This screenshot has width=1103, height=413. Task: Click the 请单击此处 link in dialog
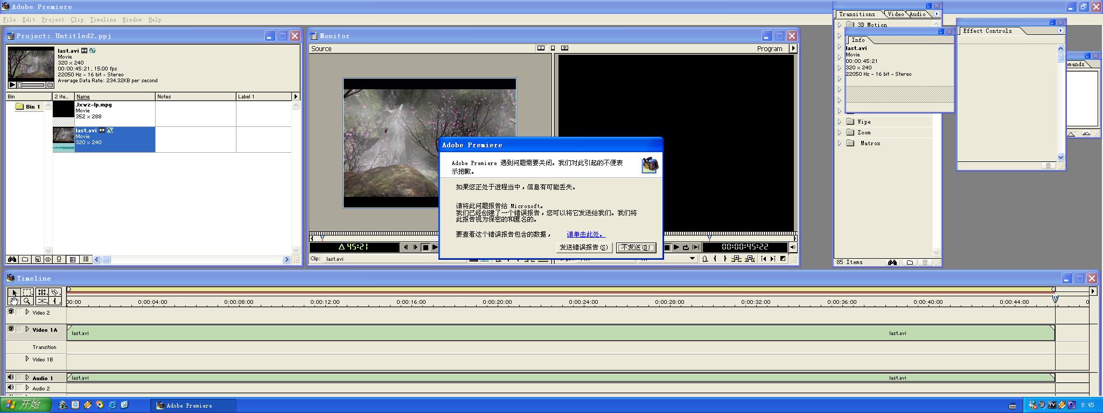(586, 234)
